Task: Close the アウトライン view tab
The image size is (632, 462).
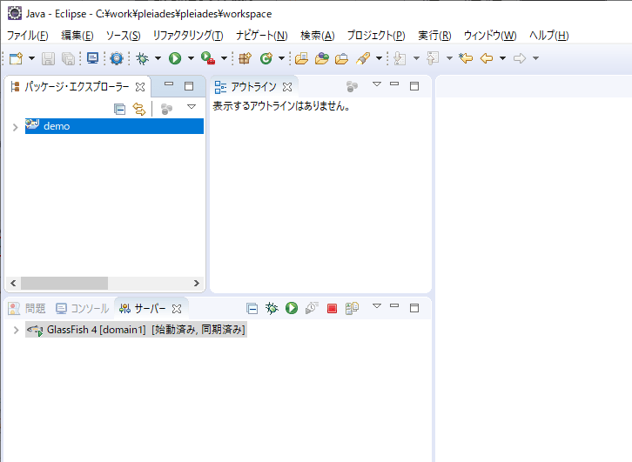Action: tap(287, 87)
